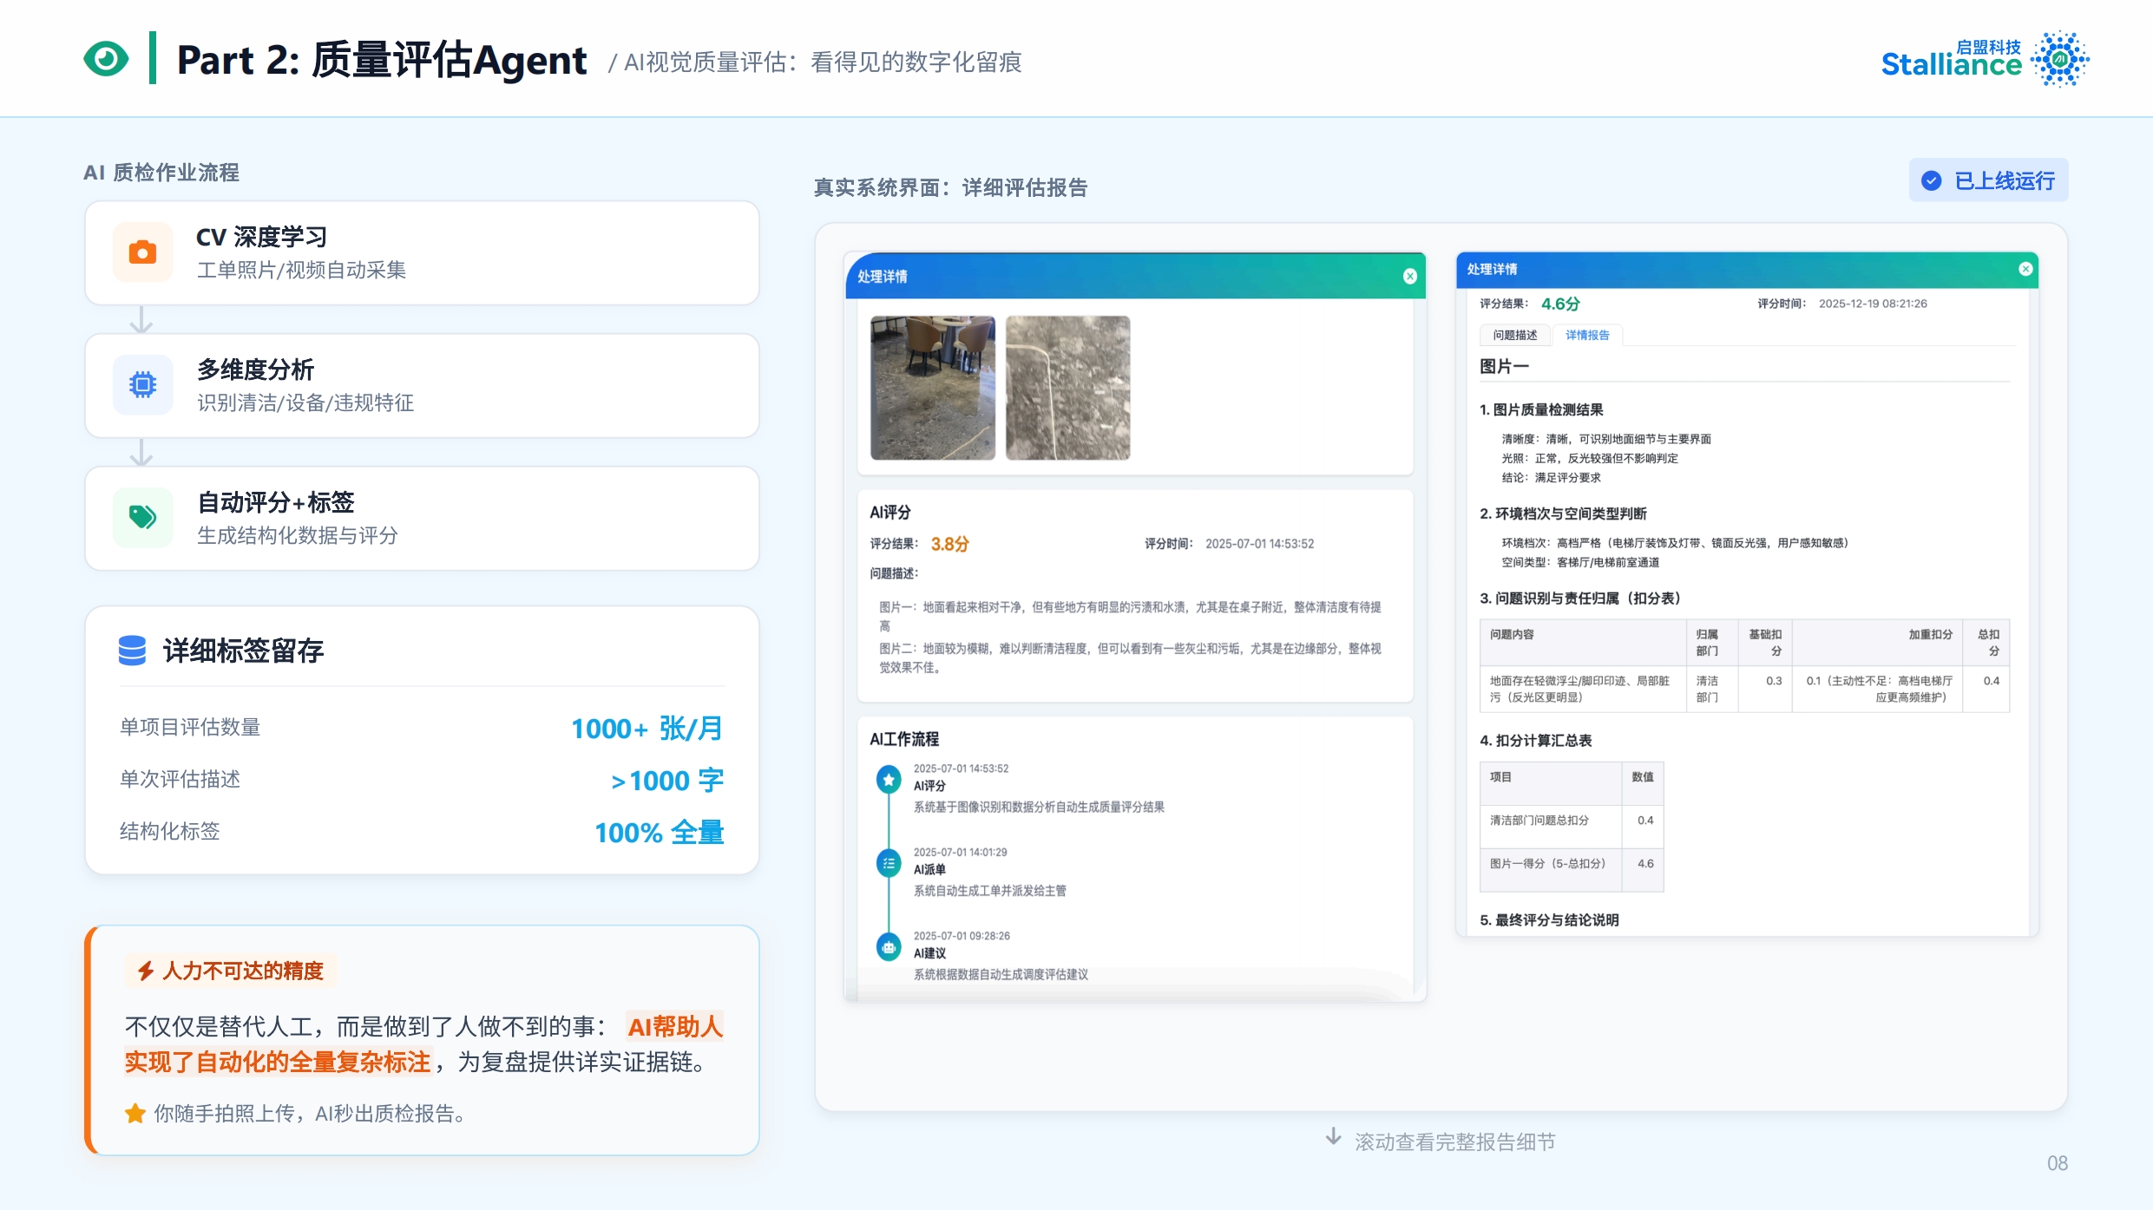Close the left 处理详情 dialog
This screenshot has height=1210, width=2153.
coord(1410,276)
